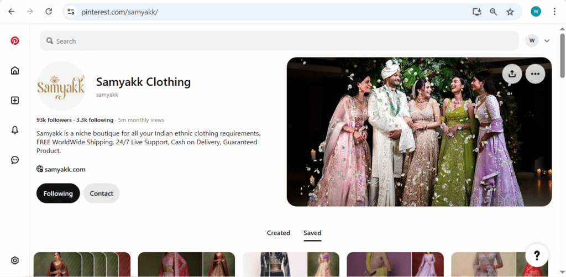Click the Following button
The image size is (566, 277).
coord(58,193)
